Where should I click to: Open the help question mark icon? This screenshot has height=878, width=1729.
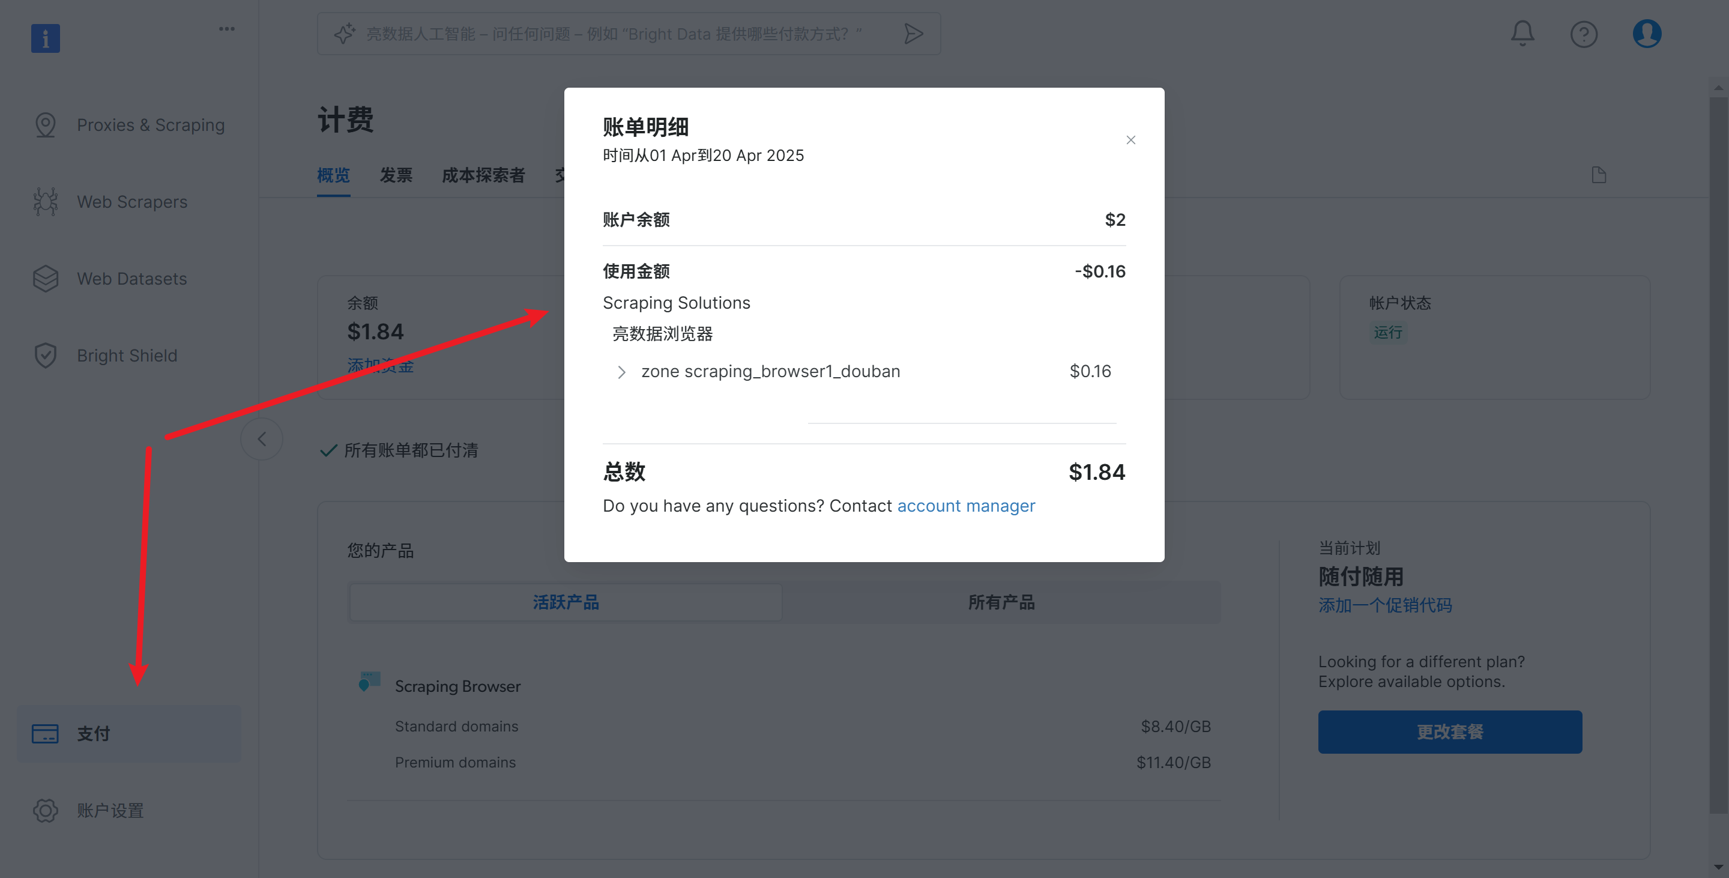click(1583, 34)
